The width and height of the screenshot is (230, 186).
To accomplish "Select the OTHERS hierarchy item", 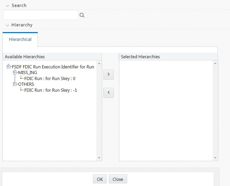I will (x=26, y=84).
